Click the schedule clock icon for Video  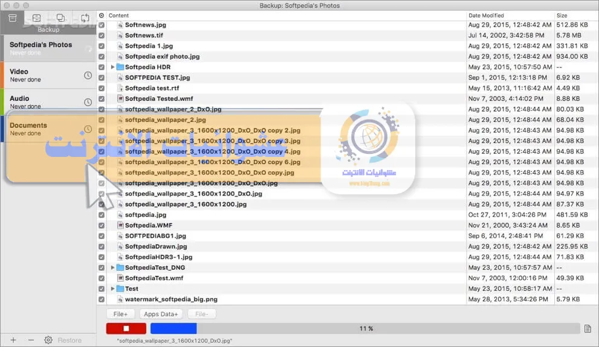[x=88, y=75]
